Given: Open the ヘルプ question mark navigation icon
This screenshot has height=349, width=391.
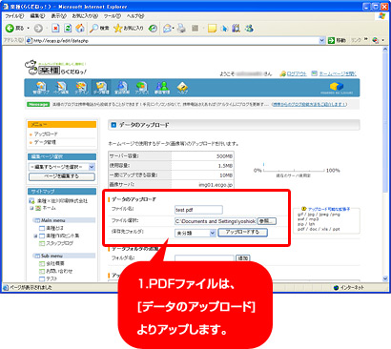Looking at the screenshot, I should tap(182, 88).
